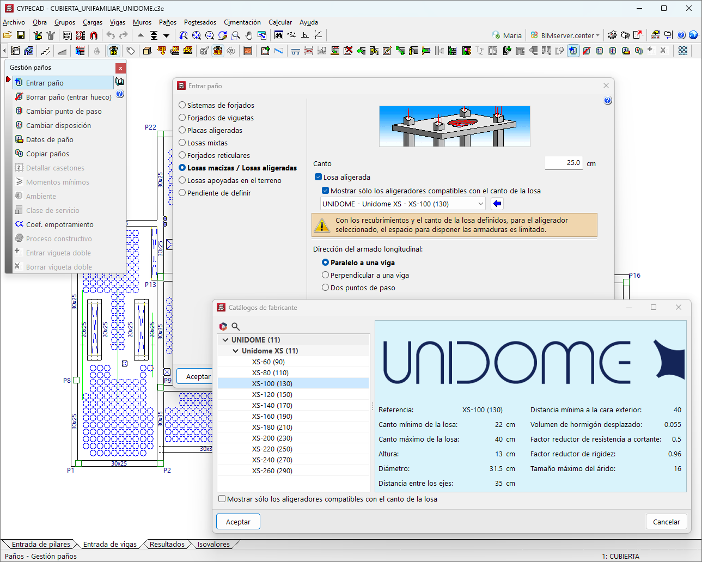
Task: Click the magnifier search icon in Catálogos de fabricante
Action: coord(236,326)
